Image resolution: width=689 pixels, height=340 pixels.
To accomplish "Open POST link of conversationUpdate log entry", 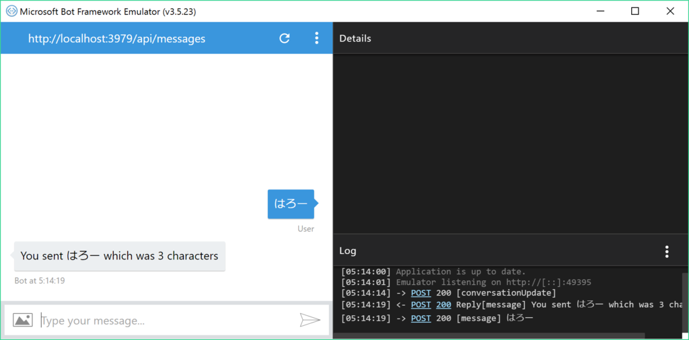I will 421,292.
